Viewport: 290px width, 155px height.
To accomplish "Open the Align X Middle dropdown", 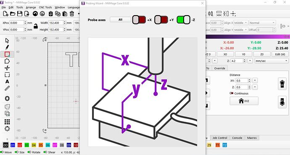I will pos(241,23).
